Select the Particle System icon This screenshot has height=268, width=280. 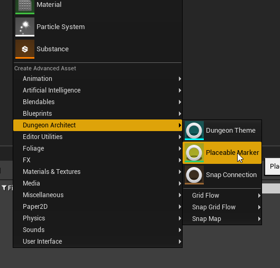click(25, 27)
